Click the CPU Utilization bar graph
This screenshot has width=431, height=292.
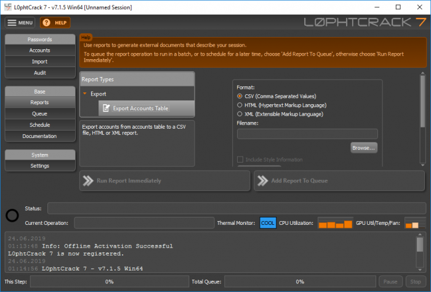(x=335, y=223)
